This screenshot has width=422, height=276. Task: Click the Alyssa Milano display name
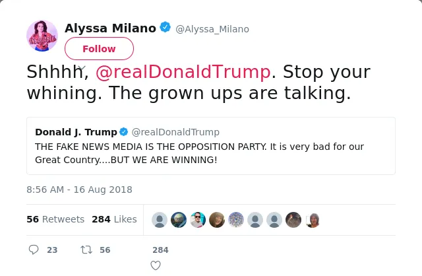click(x=110, y=28)
